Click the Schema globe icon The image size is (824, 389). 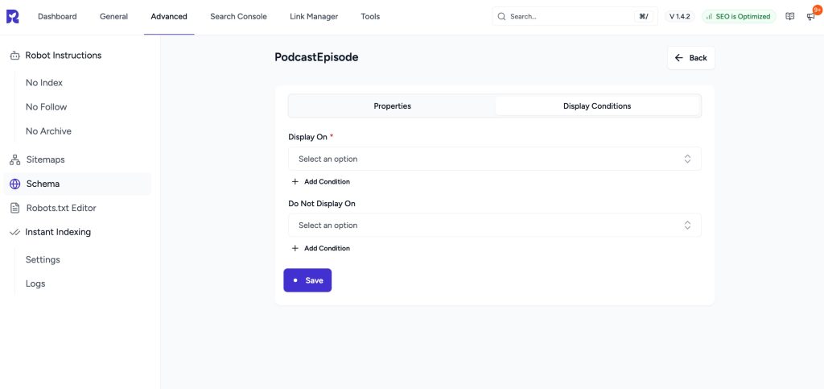14,184
